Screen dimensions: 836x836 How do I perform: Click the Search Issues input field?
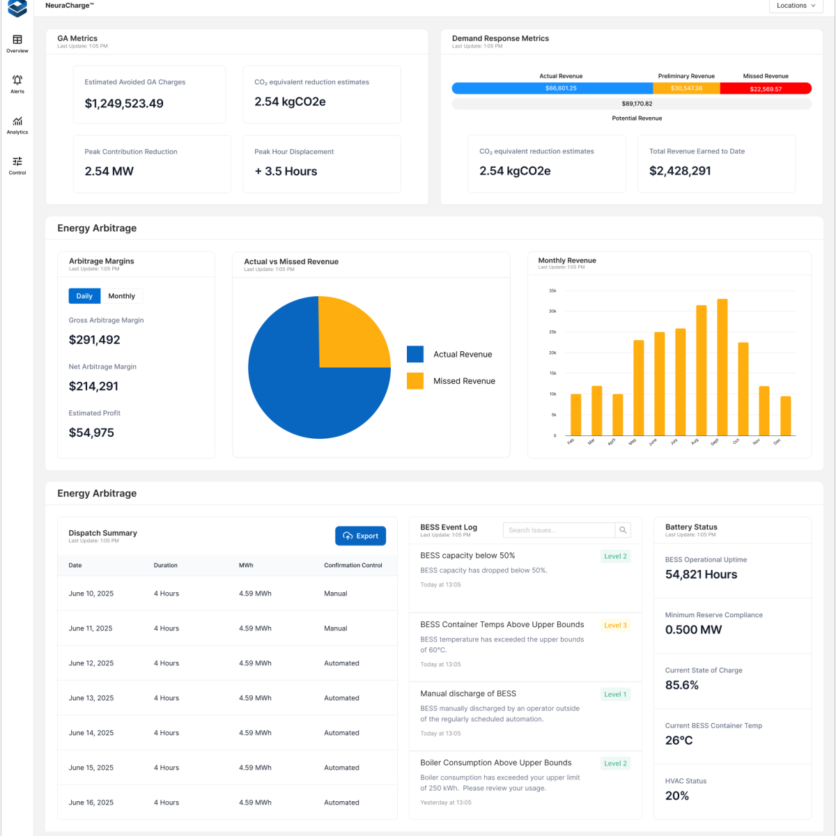pos(559,530)
